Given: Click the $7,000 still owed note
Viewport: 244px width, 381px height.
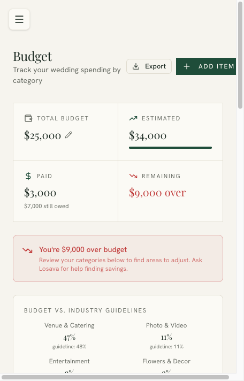Looking at the screenshot, I should click(47, 206).
